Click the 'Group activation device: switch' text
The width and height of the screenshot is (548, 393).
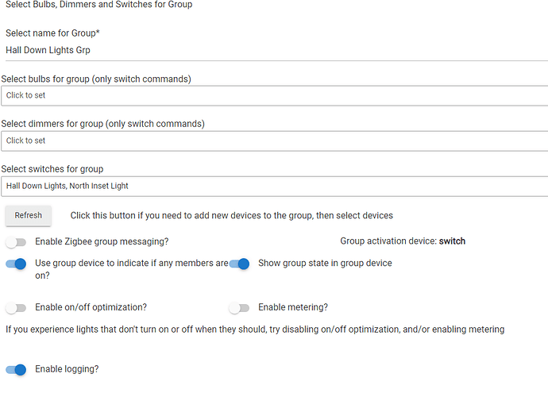[x=403, y=241]
